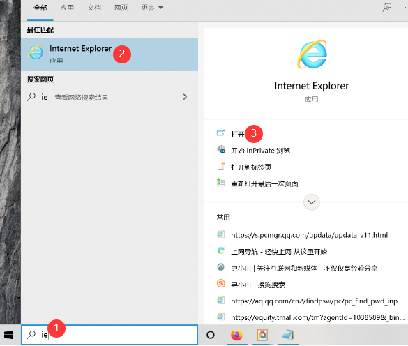The image size is (408, 346).
Task: Open the Windows Start menu
Action: pos(8,335)
